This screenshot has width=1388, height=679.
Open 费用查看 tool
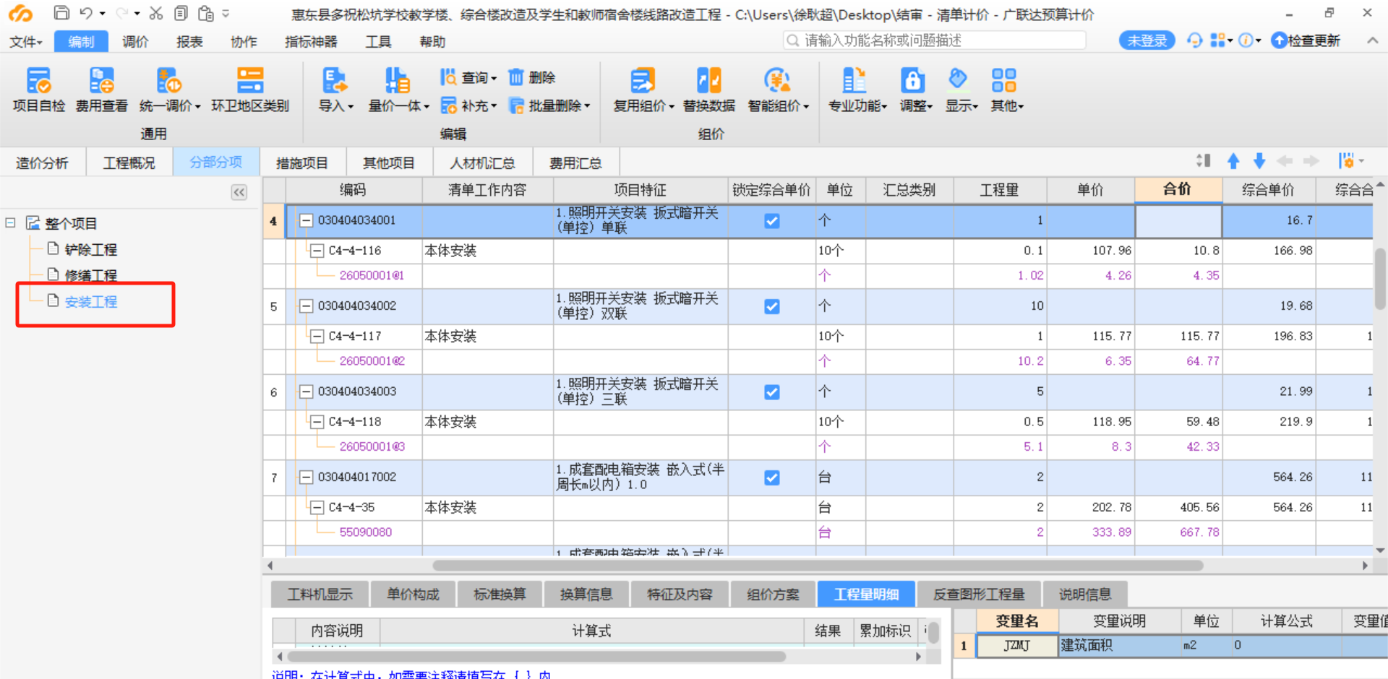pos(101,90)
